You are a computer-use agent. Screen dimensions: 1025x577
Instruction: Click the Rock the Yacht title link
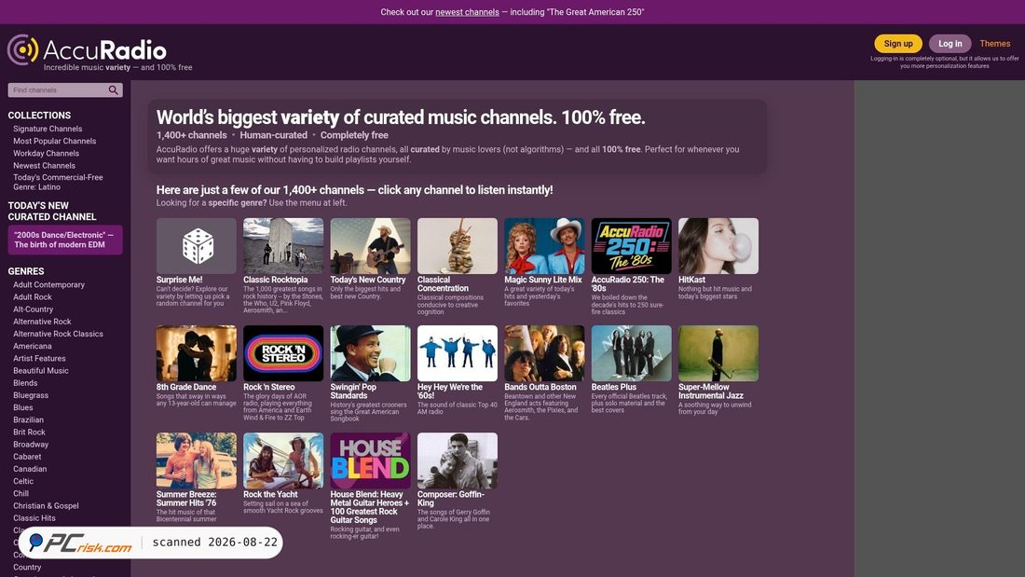pos(270,495)
